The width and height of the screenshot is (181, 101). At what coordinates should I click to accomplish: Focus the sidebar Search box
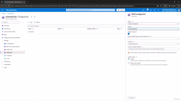click(x=10, y=22)
